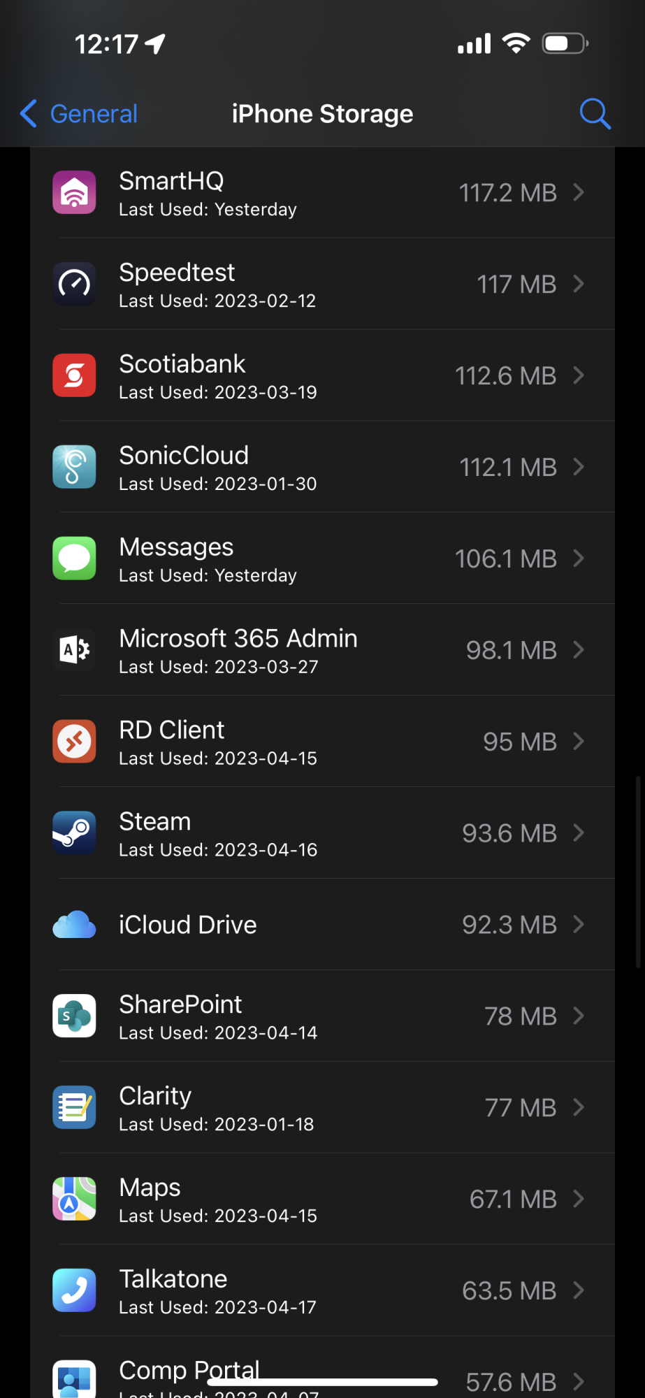Tap the 106.1 MB Messages size

click(505, 559)
